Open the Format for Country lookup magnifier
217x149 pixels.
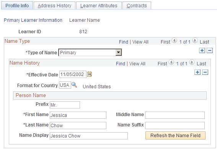point(74,85)
